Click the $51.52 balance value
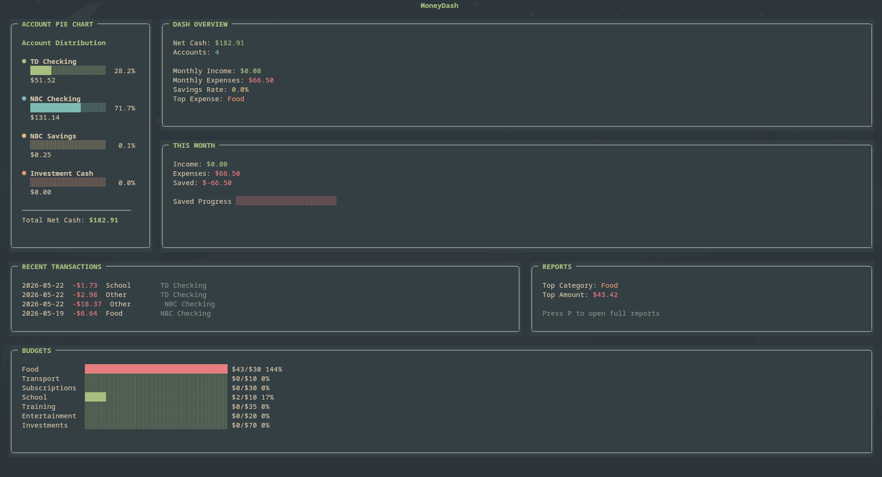Screen dimensions: 882x477 [43, 80]
